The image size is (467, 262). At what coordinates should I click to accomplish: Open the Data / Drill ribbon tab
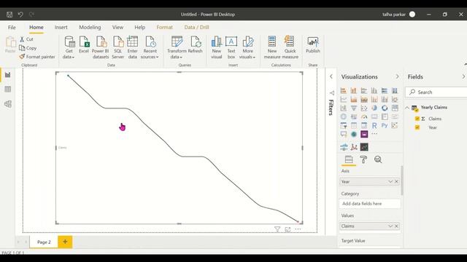click(x=196, y=28)
